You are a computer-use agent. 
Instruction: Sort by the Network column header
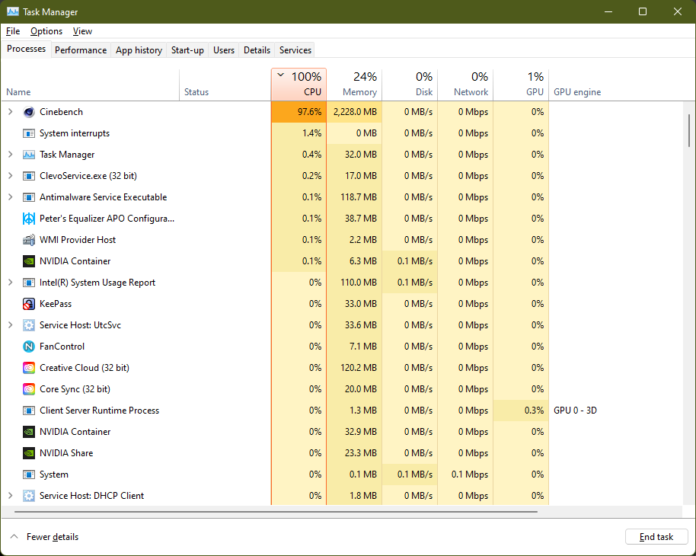click(465, 85)
